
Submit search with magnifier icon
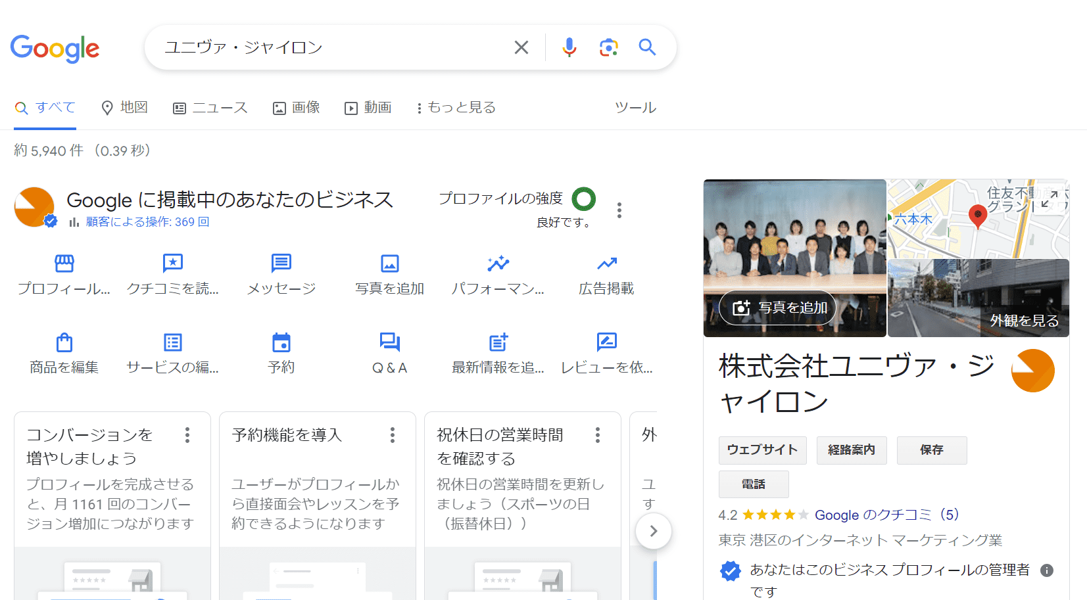pos(647,47)
